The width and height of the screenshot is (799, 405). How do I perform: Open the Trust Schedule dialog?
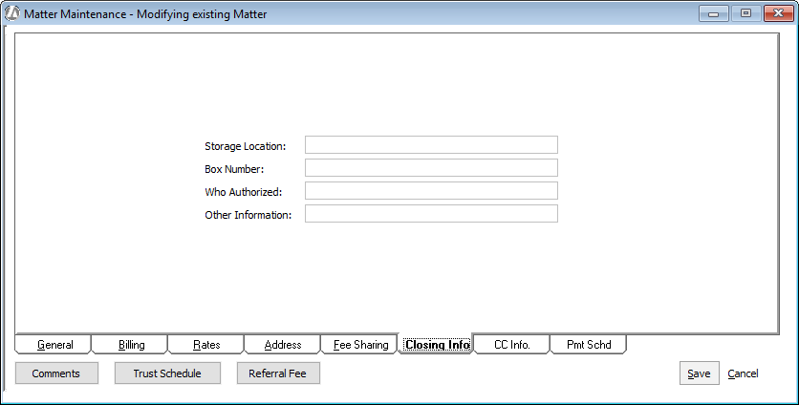[x=167, y=373]
